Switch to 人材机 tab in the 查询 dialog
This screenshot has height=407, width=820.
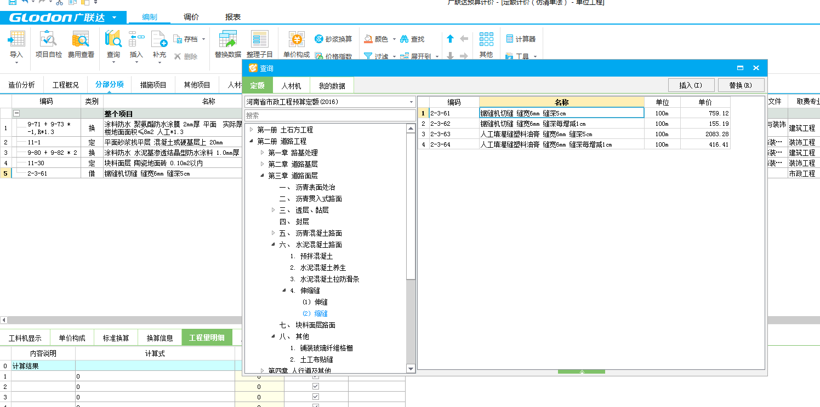click(291, 85)
